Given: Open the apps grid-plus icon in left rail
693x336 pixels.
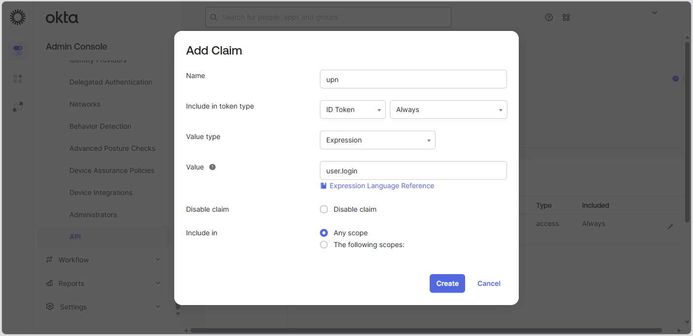Looking at the screenshot, I should click(x=18, y=79).
